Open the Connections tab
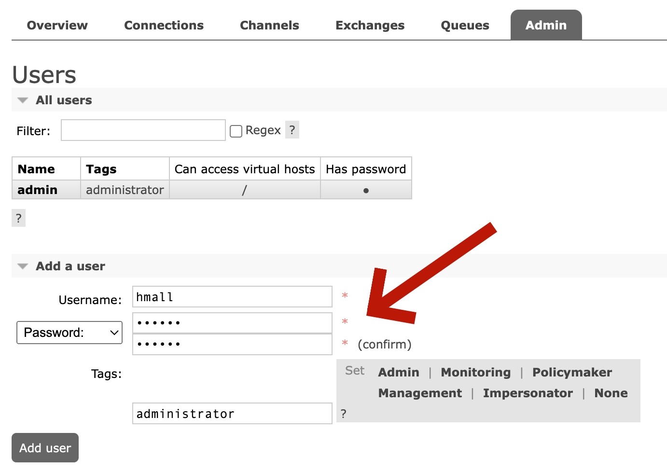This screenshot has width=667, height=473. [x=164, y=25]
